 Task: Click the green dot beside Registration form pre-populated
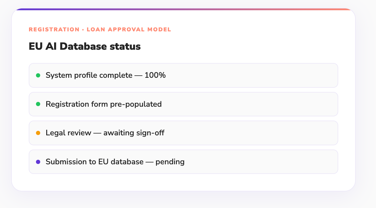tap(38, 104)
